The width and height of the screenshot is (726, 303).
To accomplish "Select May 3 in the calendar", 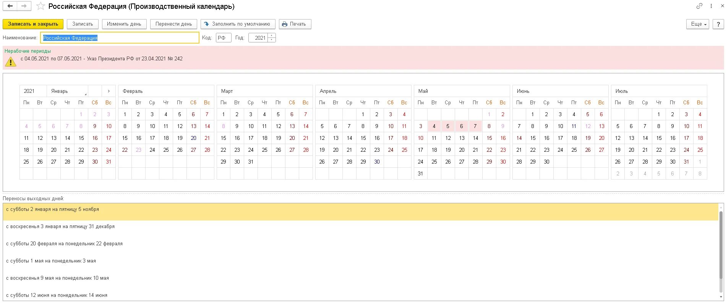I will pyautogui.click(x=420, y=126).
